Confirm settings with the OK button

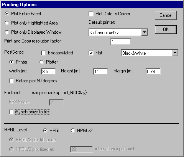pos(166,29)
